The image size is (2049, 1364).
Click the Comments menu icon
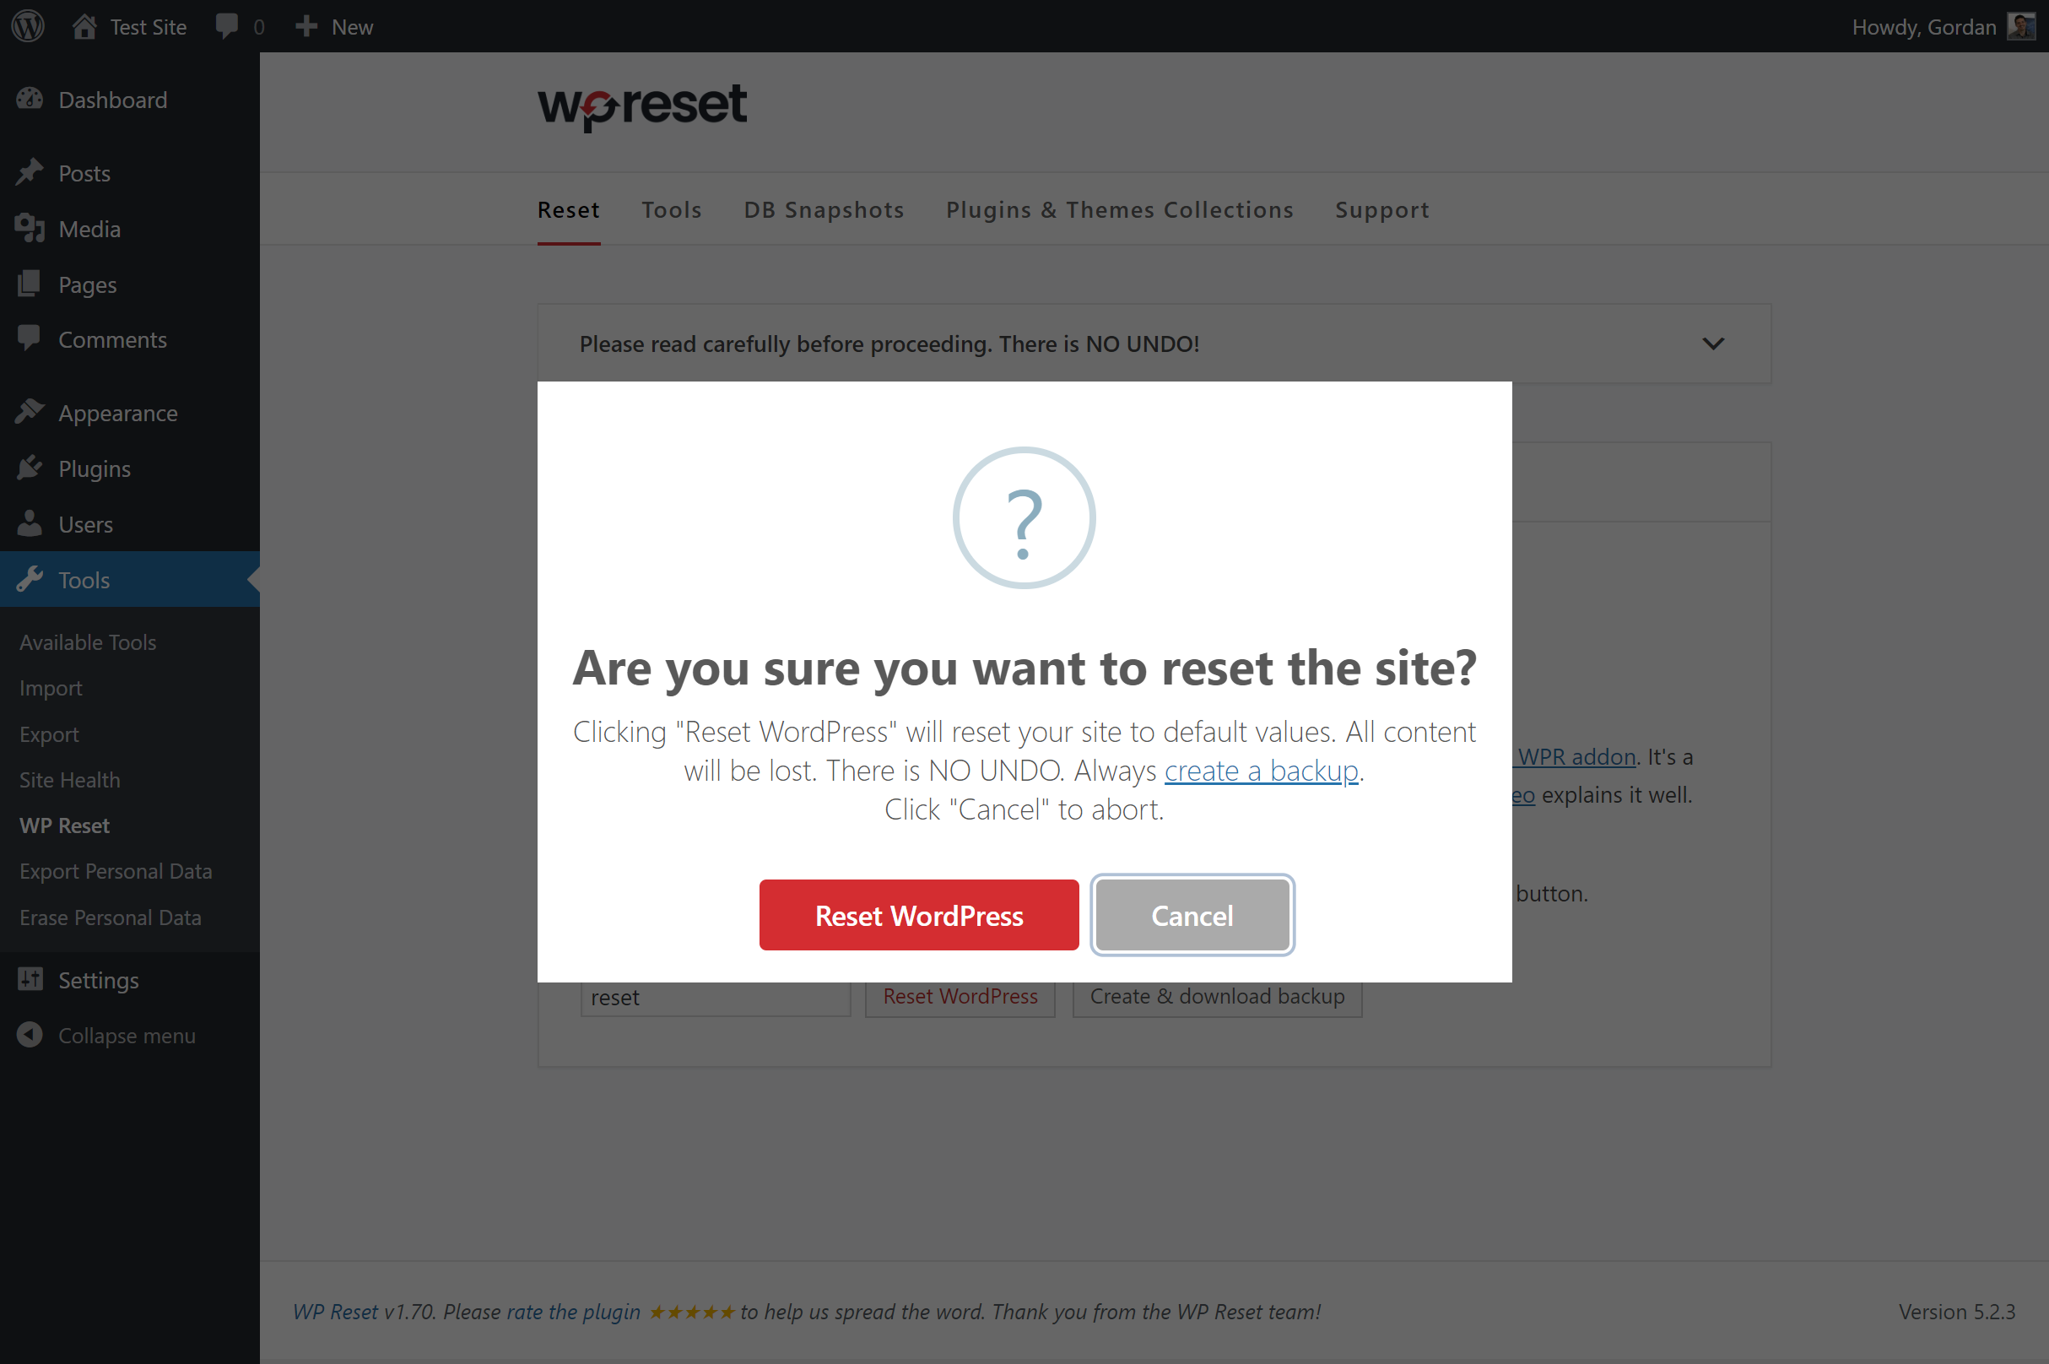27,338
